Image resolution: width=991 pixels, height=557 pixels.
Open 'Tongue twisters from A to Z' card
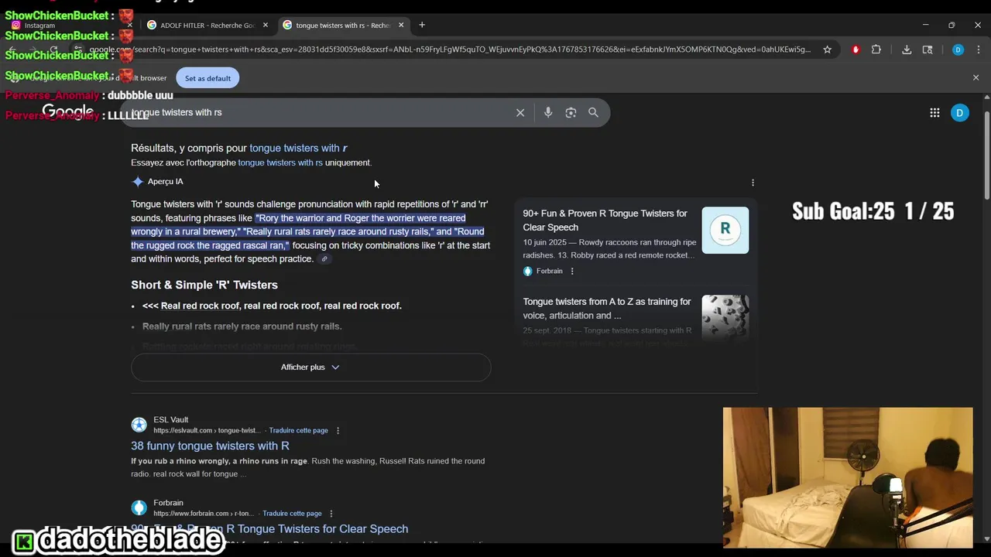click(607, 309)
